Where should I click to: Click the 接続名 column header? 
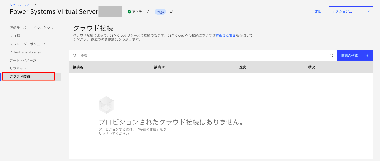[78, 67]
